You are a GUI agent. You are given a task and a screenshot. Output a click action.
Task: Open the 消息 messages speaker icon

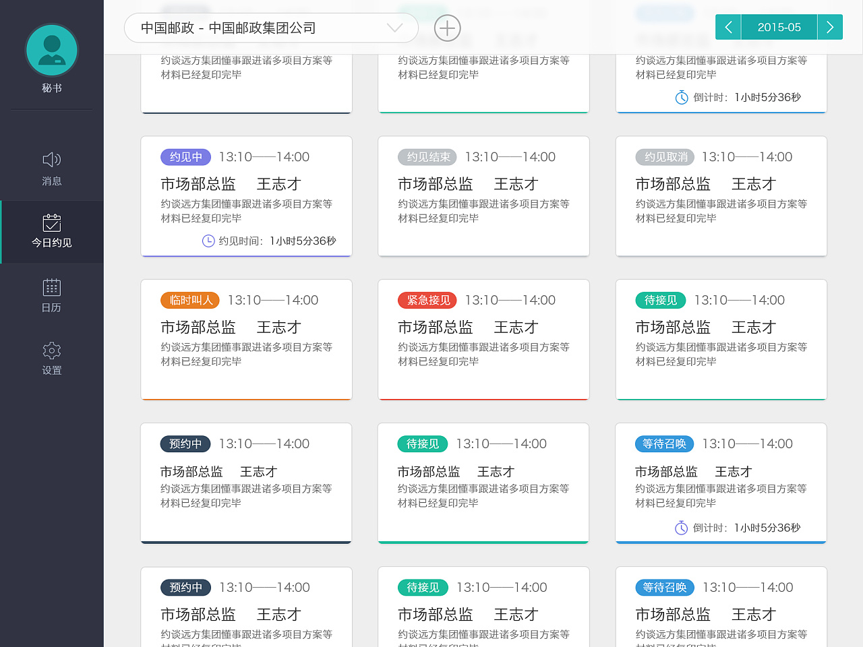(x=52, y=160)
